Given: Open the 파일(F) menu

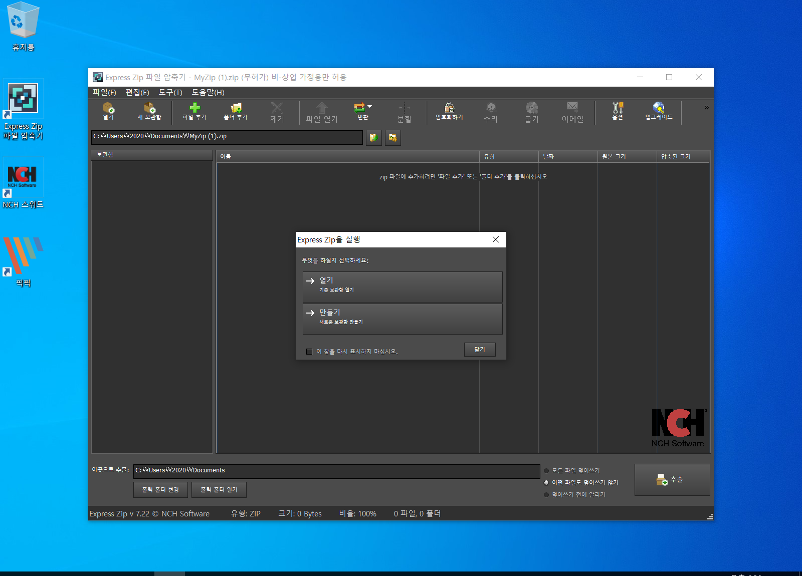Looking at the screenshot, I should pos(104,93).
